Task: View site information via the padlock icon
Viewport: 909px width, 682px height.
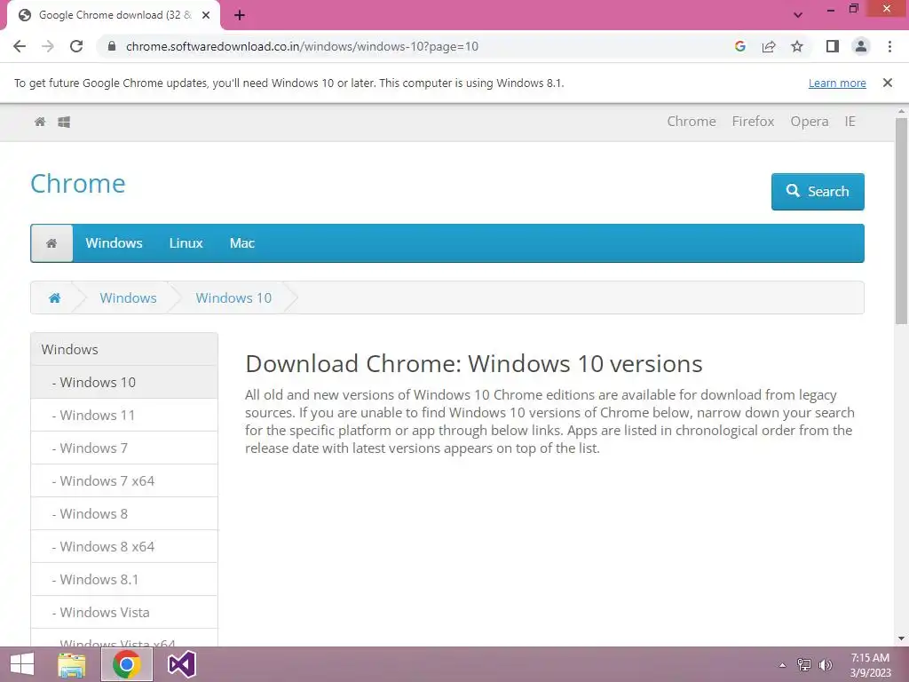Action: click(x=112, y=46)
